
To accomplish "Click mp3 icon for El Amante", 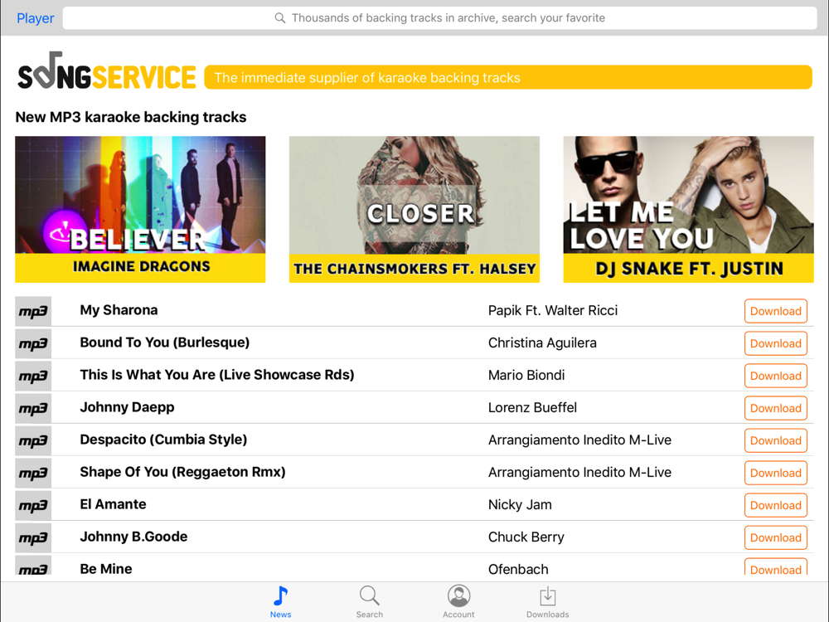I will pyautogui.click(x=33, y=505).
